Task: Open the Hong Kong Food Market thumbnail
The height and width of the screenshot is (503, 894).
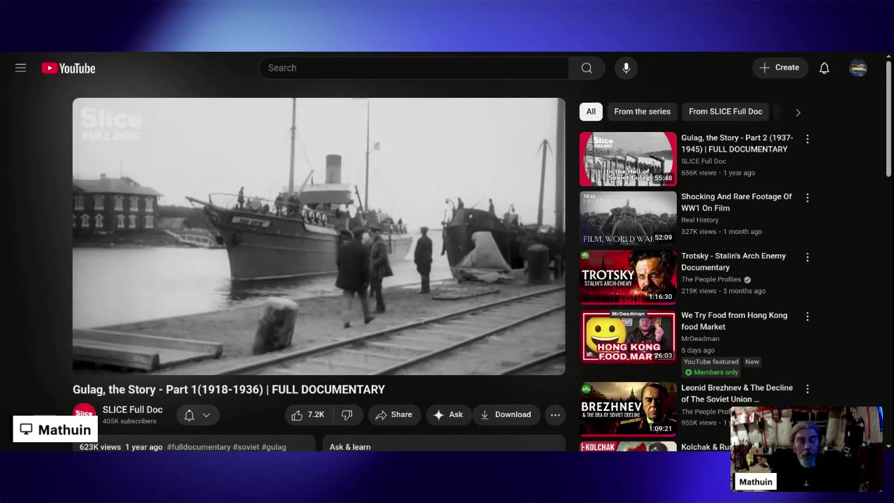Action: tap(628, 337)
